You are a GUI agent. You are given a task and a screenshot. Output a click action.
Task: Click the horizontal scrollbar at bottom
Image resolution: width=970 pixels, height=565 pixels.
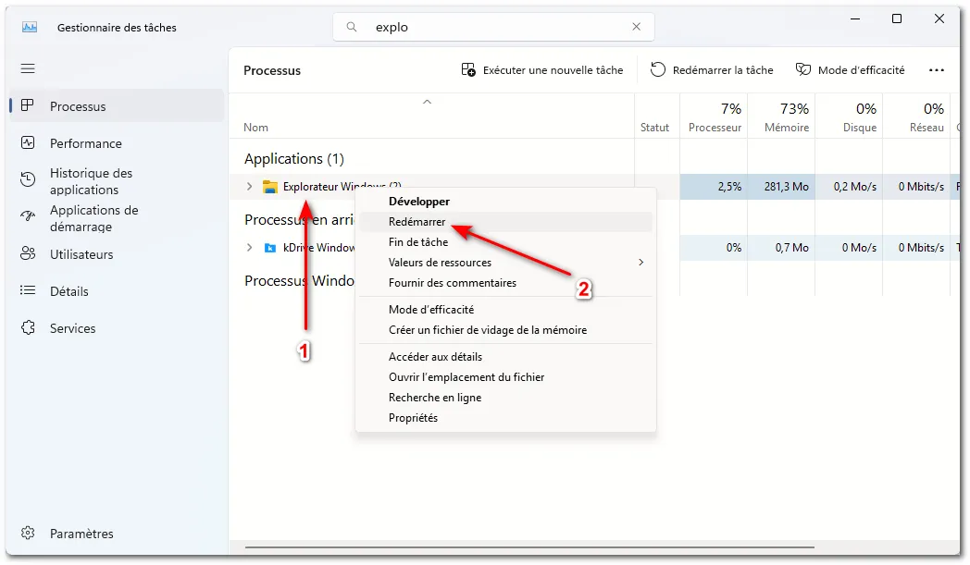(529, 547)
